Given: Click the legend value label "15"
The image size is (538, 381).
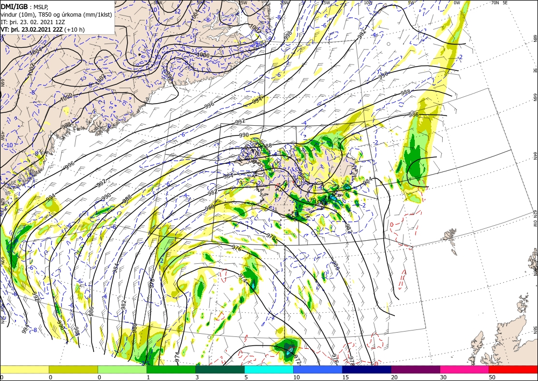Looking at the screenshot, I should click(x=345, y=377).
